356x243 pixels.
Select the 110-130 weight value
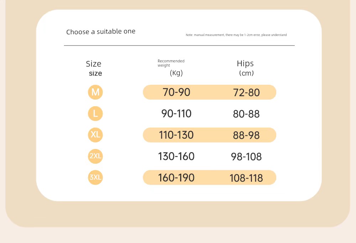(176, 135)
